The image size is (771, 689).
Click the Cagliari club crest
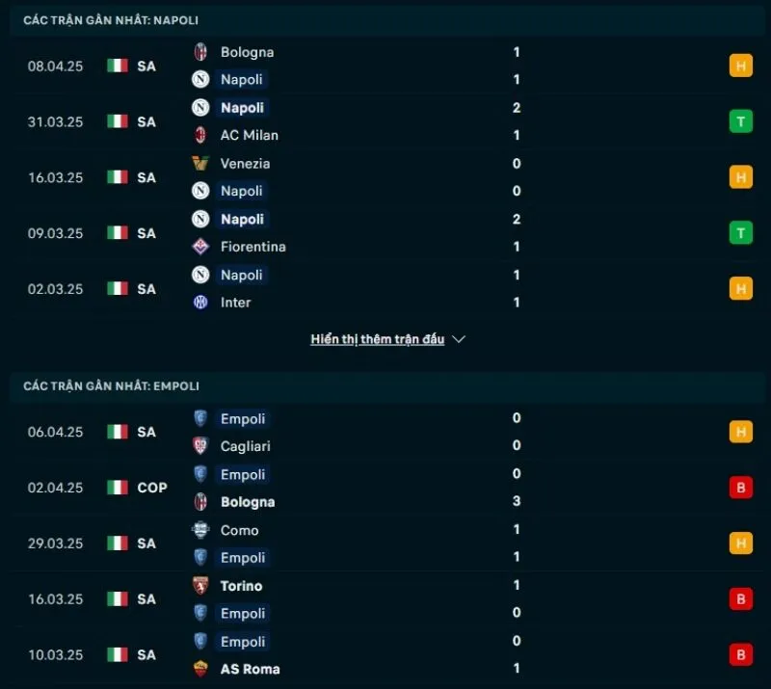(x=200, y=446)
